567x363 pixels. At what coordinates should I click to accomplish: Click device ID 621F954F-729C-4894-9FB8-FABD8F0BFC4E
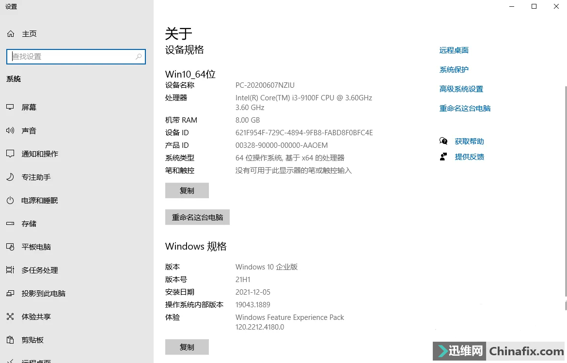[304, 132]
